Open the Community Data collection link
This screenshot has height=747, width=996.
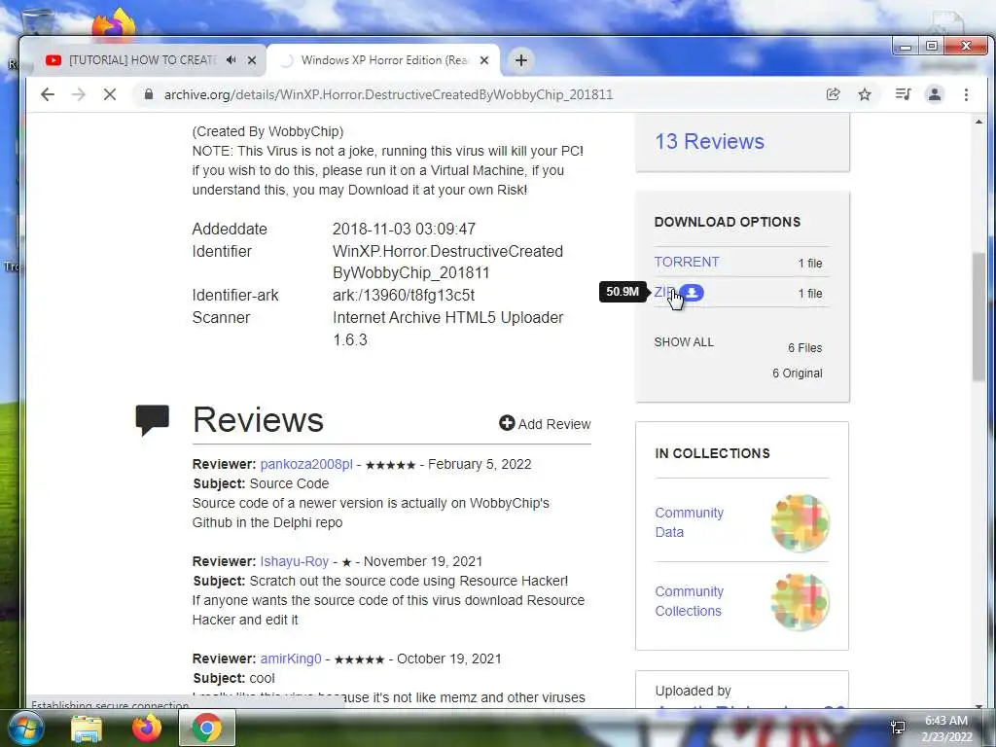(x=690, y=522)
